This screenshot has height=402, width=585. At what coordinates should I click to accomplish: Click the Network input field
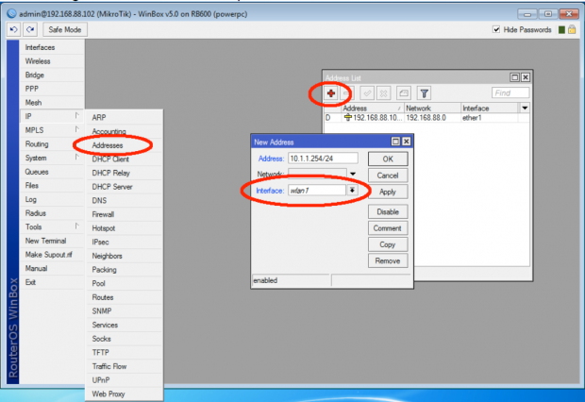tap(317, 174)
